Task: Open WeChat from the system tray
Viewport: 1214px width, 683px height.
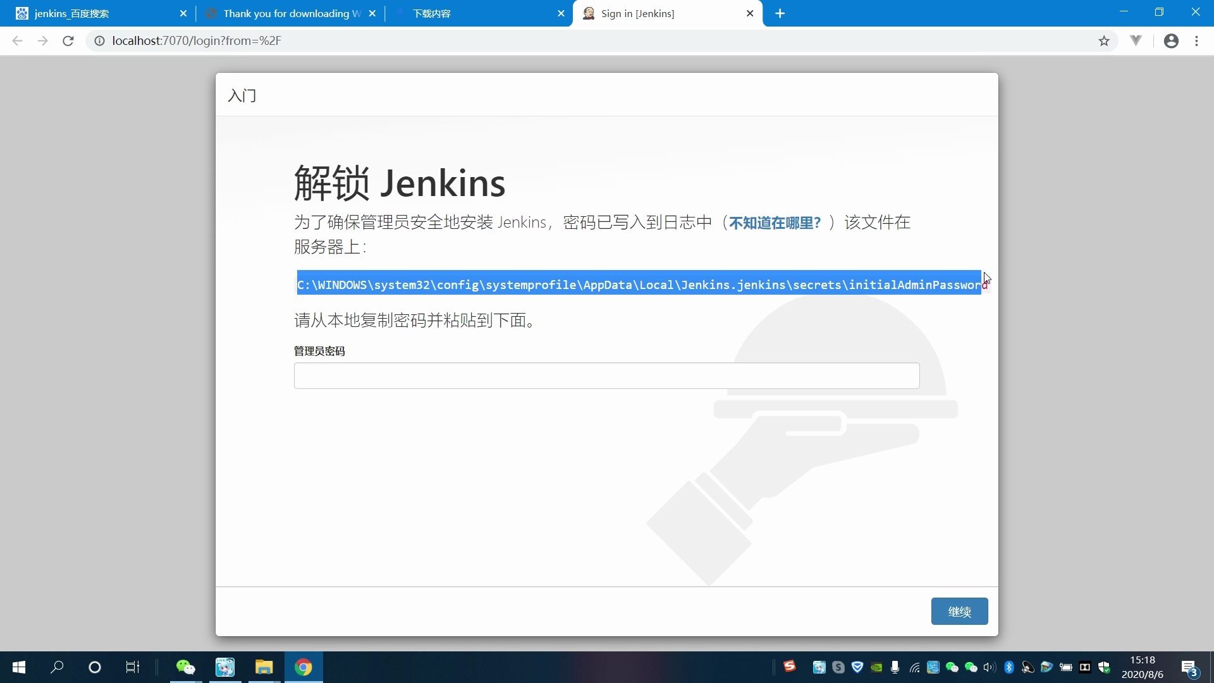Action: pyautogui.click(x=952, y=667)
